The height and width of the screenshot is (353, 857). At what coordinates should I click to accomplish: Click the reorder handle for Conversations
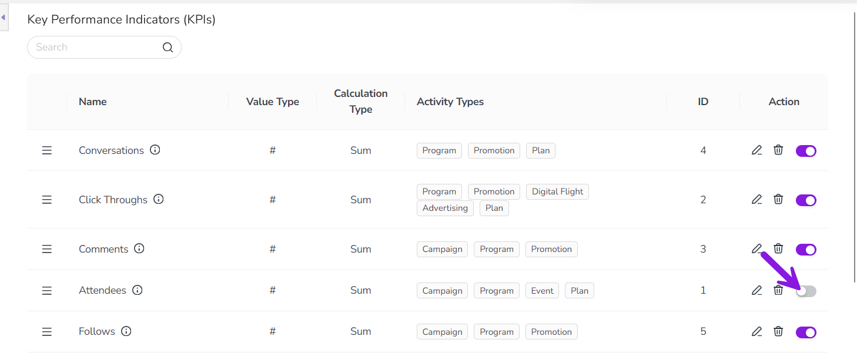pos(47,150)
